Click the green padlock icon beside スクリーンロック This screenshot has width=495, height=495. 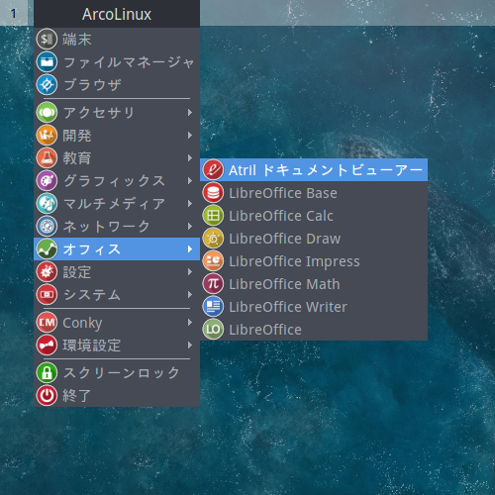click(x=47, y=372)
